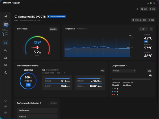Click the 46°C average temperature reading
Screen dimensions: 159x119
pos(148,56)
